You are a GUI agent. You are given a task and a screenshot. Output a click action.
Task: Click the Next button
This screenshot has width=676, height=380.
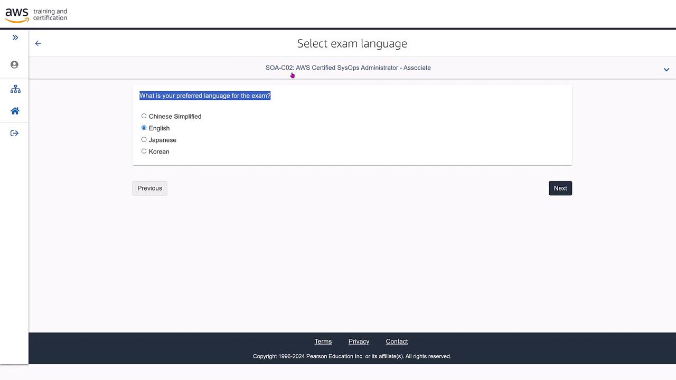[560, 188]
